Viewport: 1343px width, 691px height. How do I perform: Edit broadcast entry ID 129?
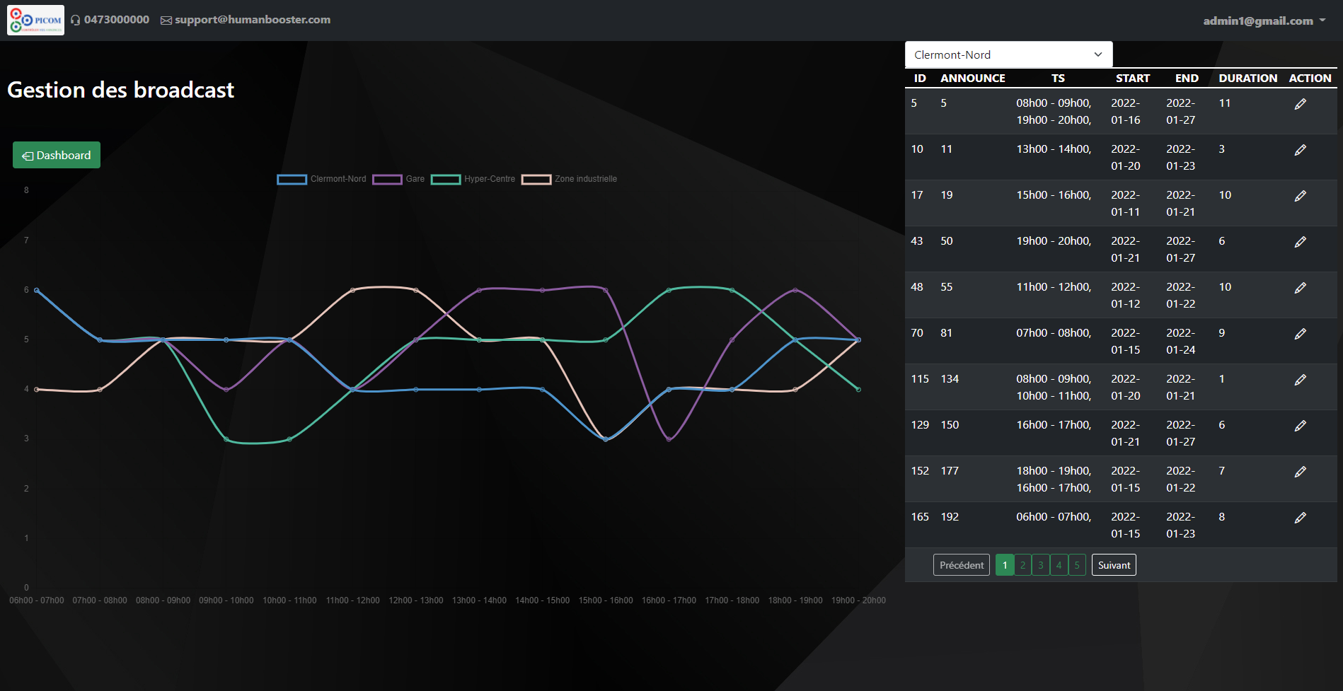[x=1300, y=426]
